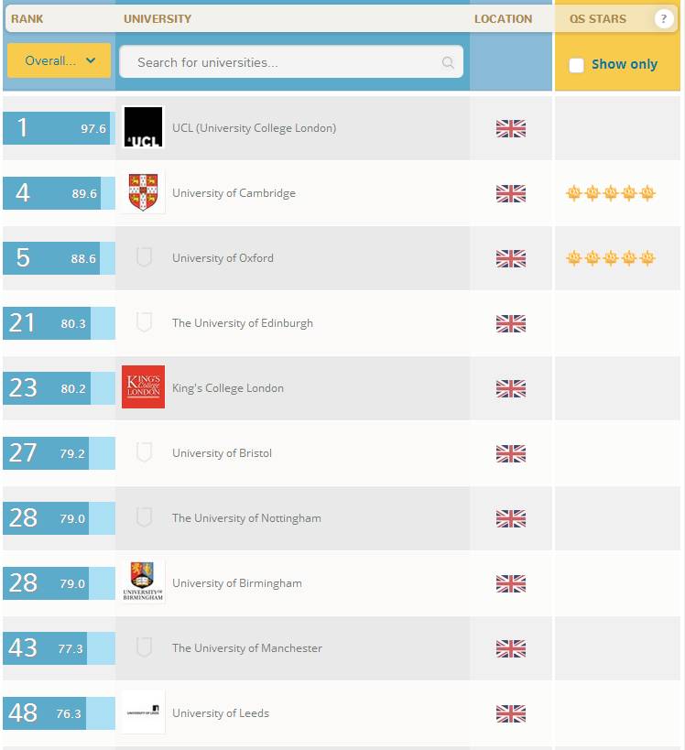Image resolution: width=685 pixels, height=750 pixels.
Task: Click the UK flag in the Leeds row
Action: tap(511, 713)
